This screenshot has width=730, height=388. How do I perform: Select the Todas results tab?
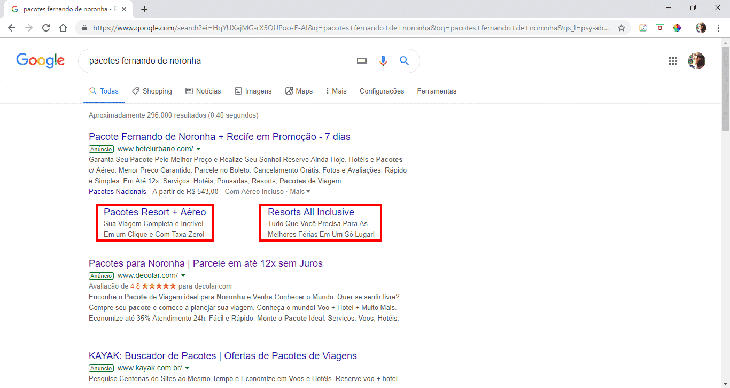pos(104,91)
